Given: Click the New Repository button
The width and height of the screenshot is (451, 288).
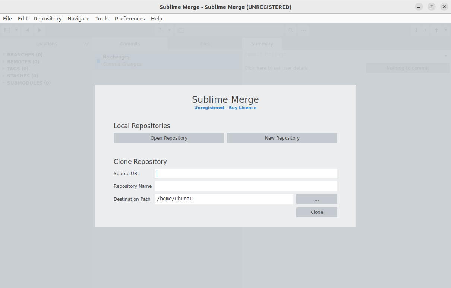Looking at the screenshot, I should 282,138.
